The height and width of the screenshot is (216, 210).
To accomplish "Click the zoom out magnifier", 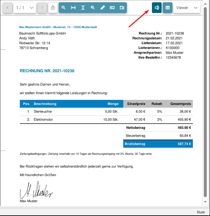I will point(64,7).
